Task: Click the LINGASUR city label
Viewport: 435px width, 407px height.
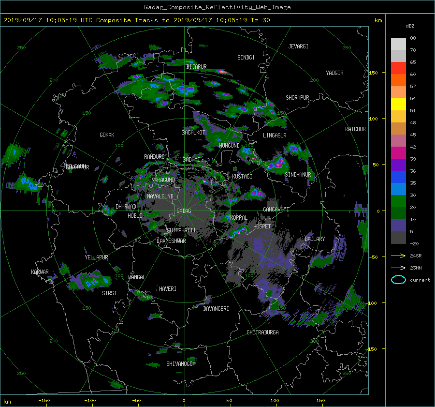Action: pos(275,136)
